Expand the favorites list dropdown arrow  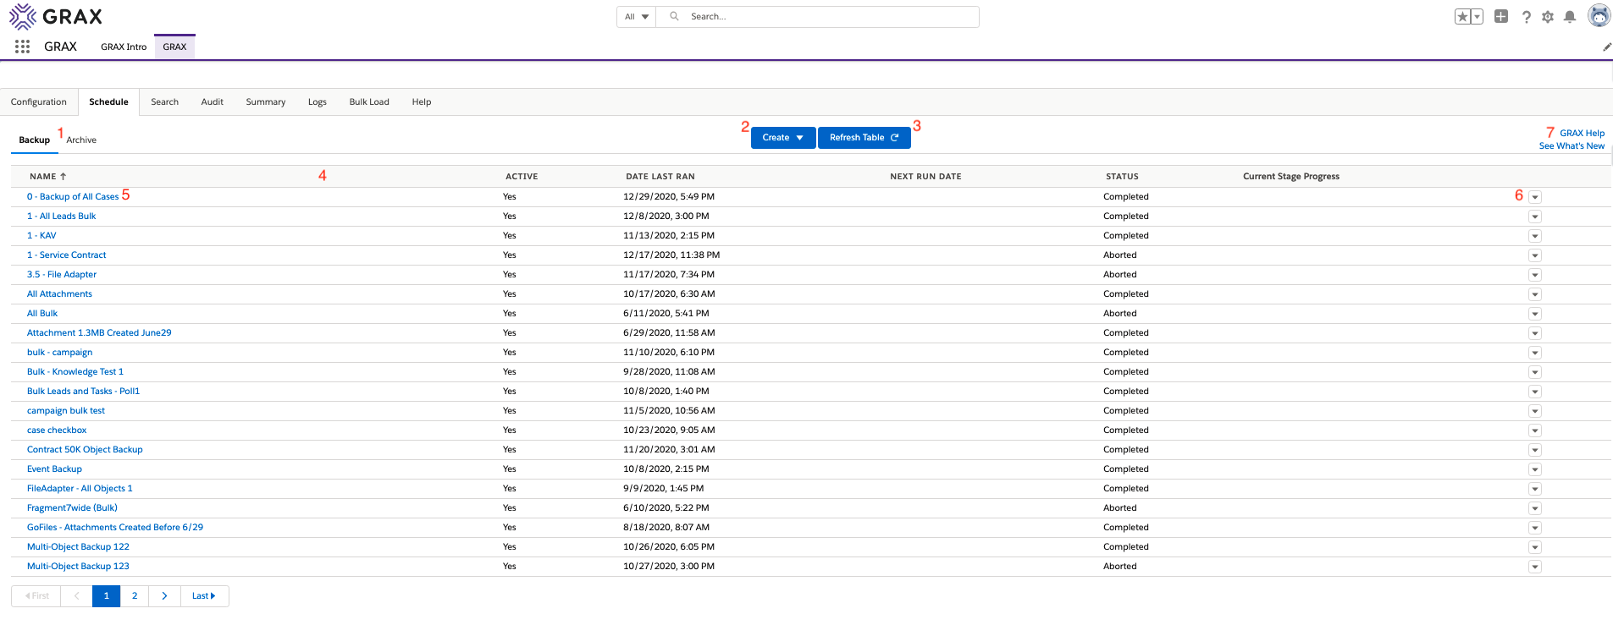tap(1478, 17)
